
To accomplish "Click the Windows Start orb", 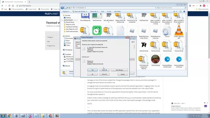I will tap(3, 116).
